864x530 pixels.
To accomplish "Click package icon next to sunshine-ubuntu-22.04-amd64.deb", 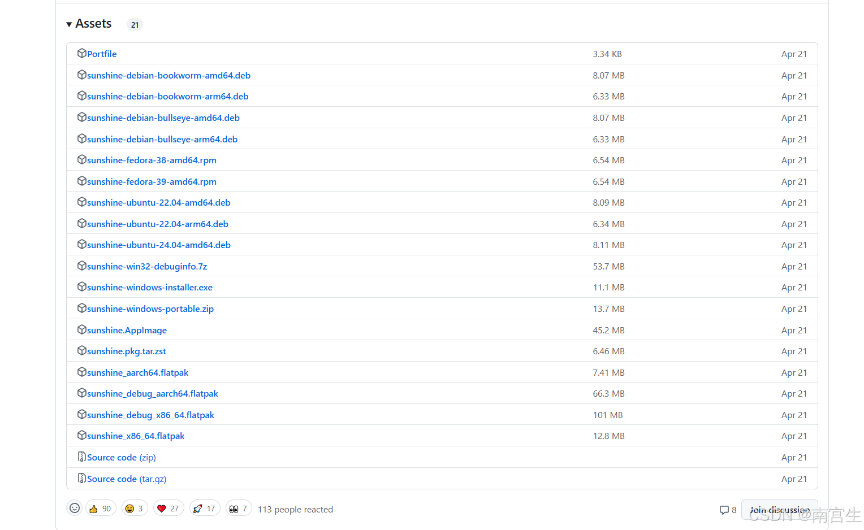I will coord(82,202).
